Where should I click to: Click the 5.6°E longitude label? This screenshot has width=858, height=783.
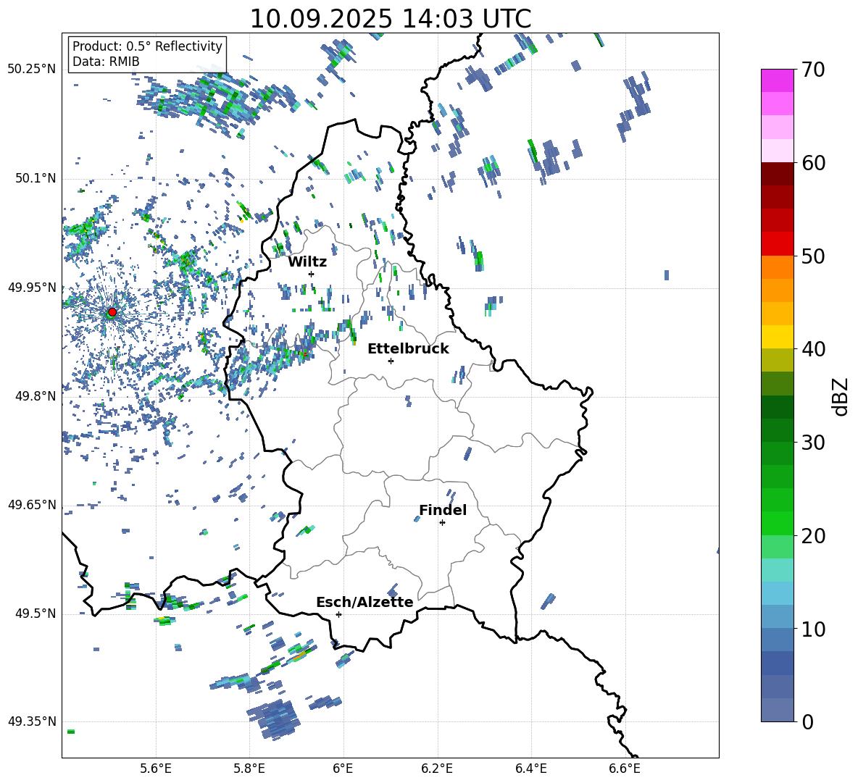(156, 769)
